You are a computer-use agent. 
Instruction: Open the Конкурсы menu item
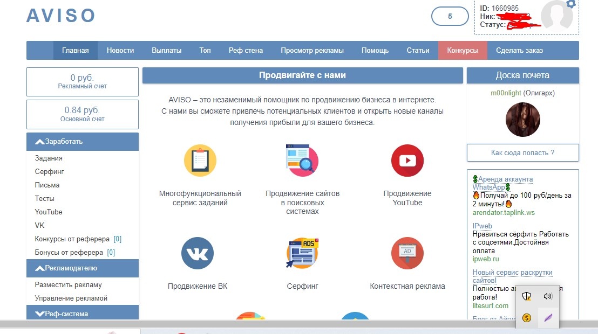click(462, 50)
